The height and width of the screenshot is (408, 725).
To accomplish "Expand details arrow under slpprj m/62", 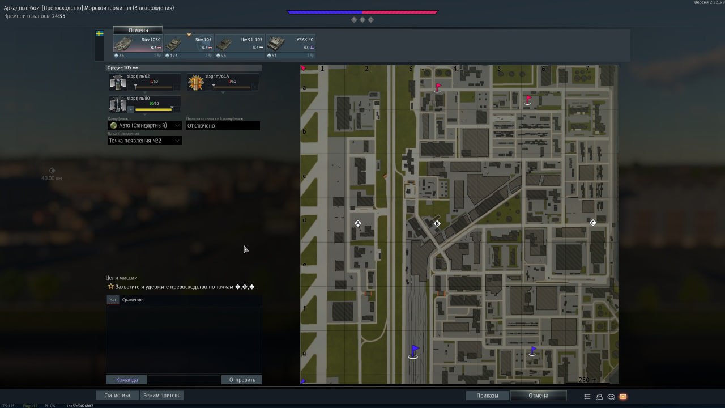I will click(144, 92).
